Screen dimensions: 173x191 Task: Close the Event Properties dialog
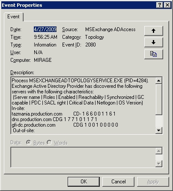click(x=167, y=5)
